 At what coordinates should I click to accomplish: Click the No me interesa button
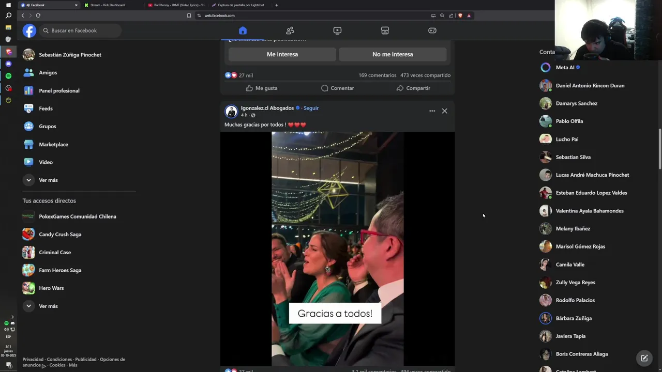click(x=393, y=54)
